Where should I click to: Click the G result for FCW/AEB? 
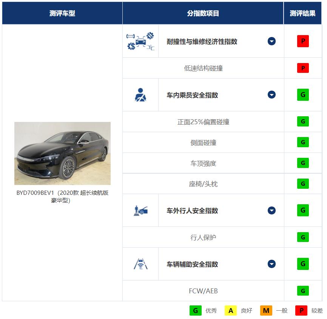(302, 291)
